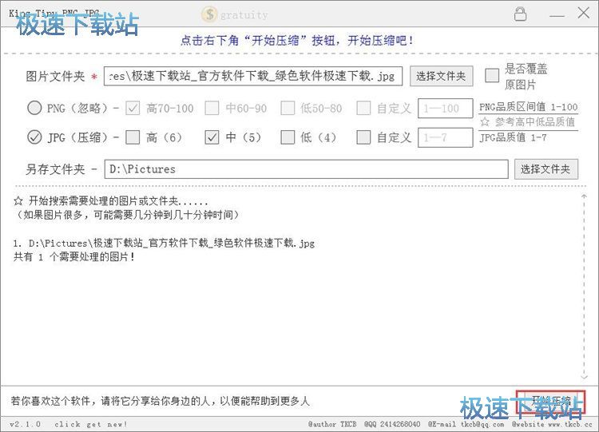
Task: Click log scrollbar down arrow
Action: point(584,377)
